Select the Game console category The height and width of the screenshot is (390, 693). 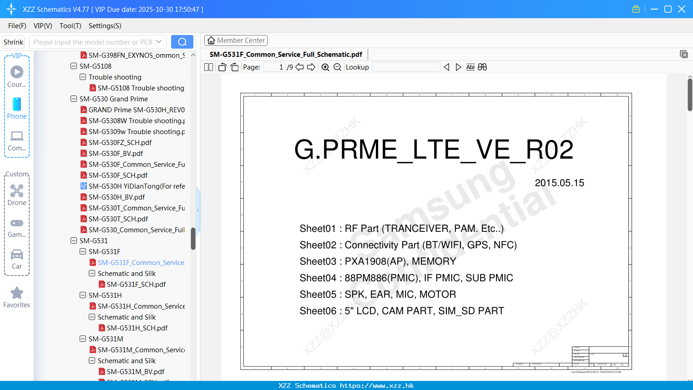pos(17,227)
